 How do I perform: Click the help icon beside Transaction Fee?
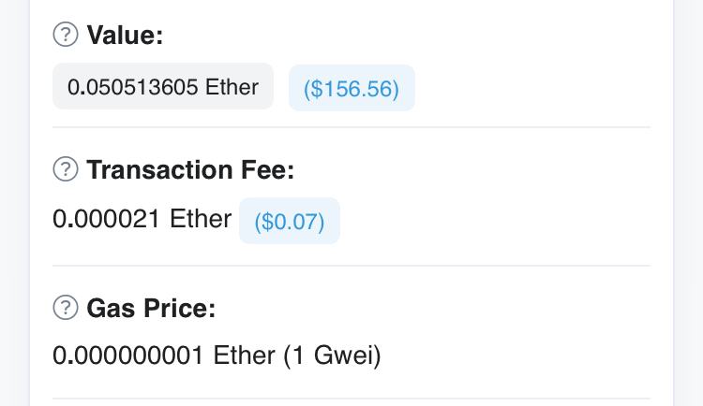66,169
